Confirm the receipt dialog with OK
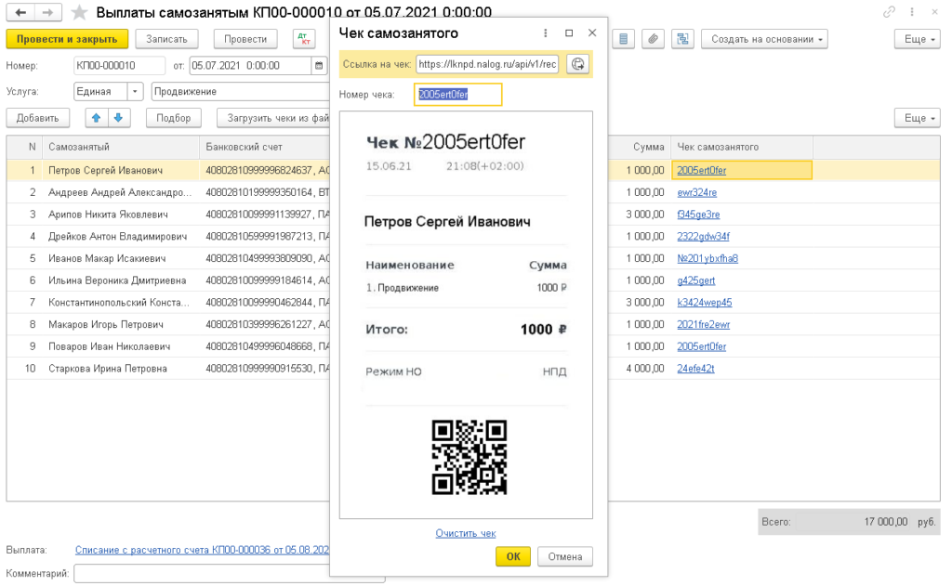Image resolution: width=952 pixels, height=586 pixels. [513, 556]
